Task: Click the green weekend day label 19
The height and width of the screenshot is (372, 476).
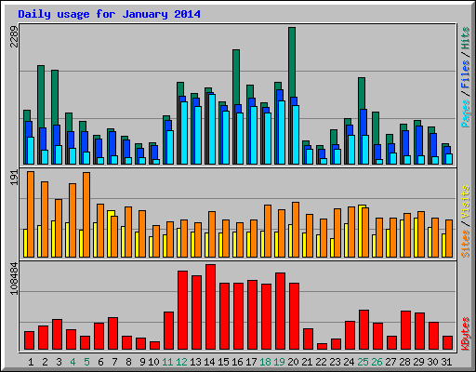Action: point(279,362)
